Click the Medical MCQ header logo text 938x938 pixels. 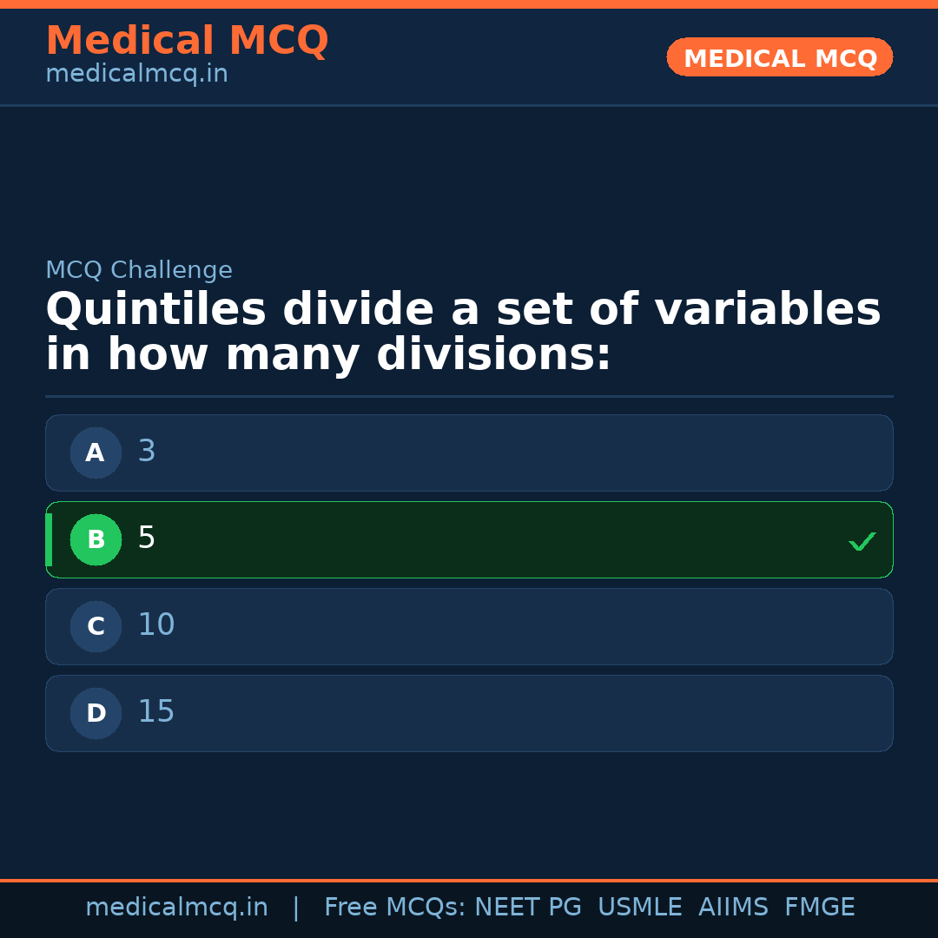pos(187,40)
